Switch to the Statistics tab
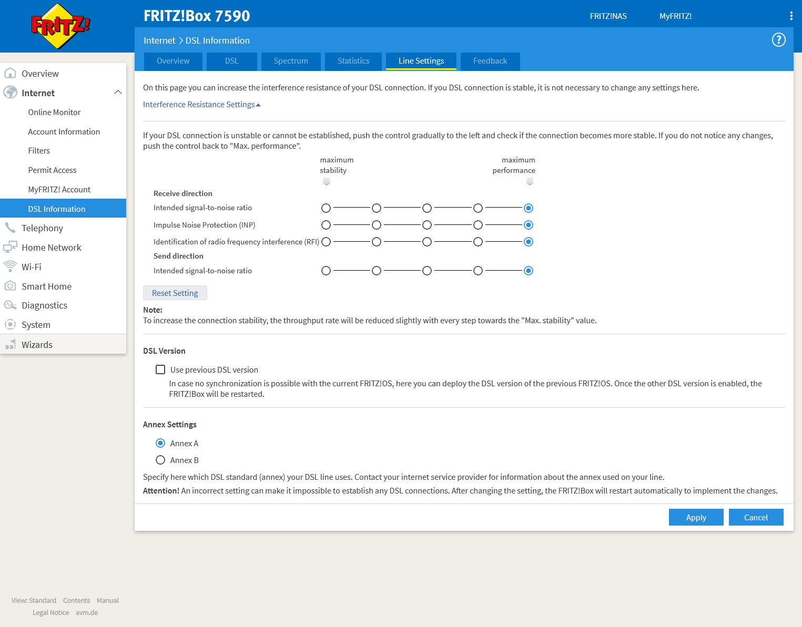 (x=353, y=61)
